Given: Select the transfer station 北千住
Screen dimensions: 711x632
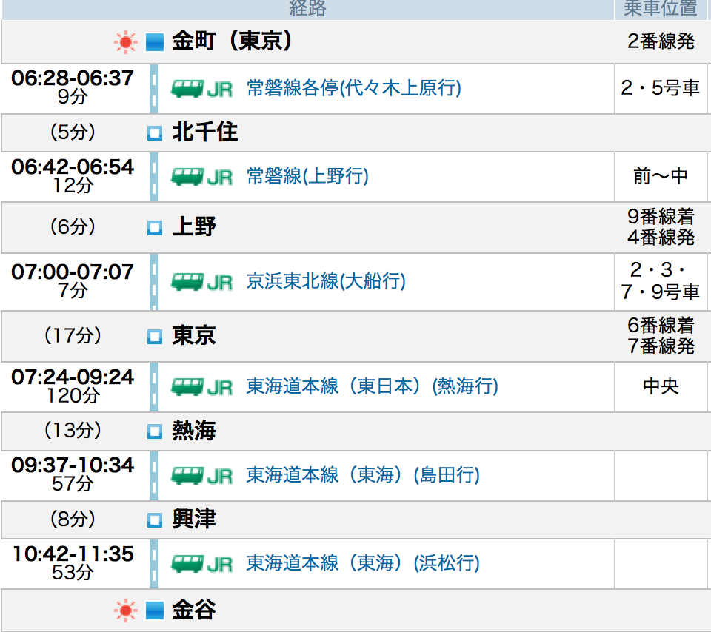Looking at the screenshot, I should click(x=205, y=132).
